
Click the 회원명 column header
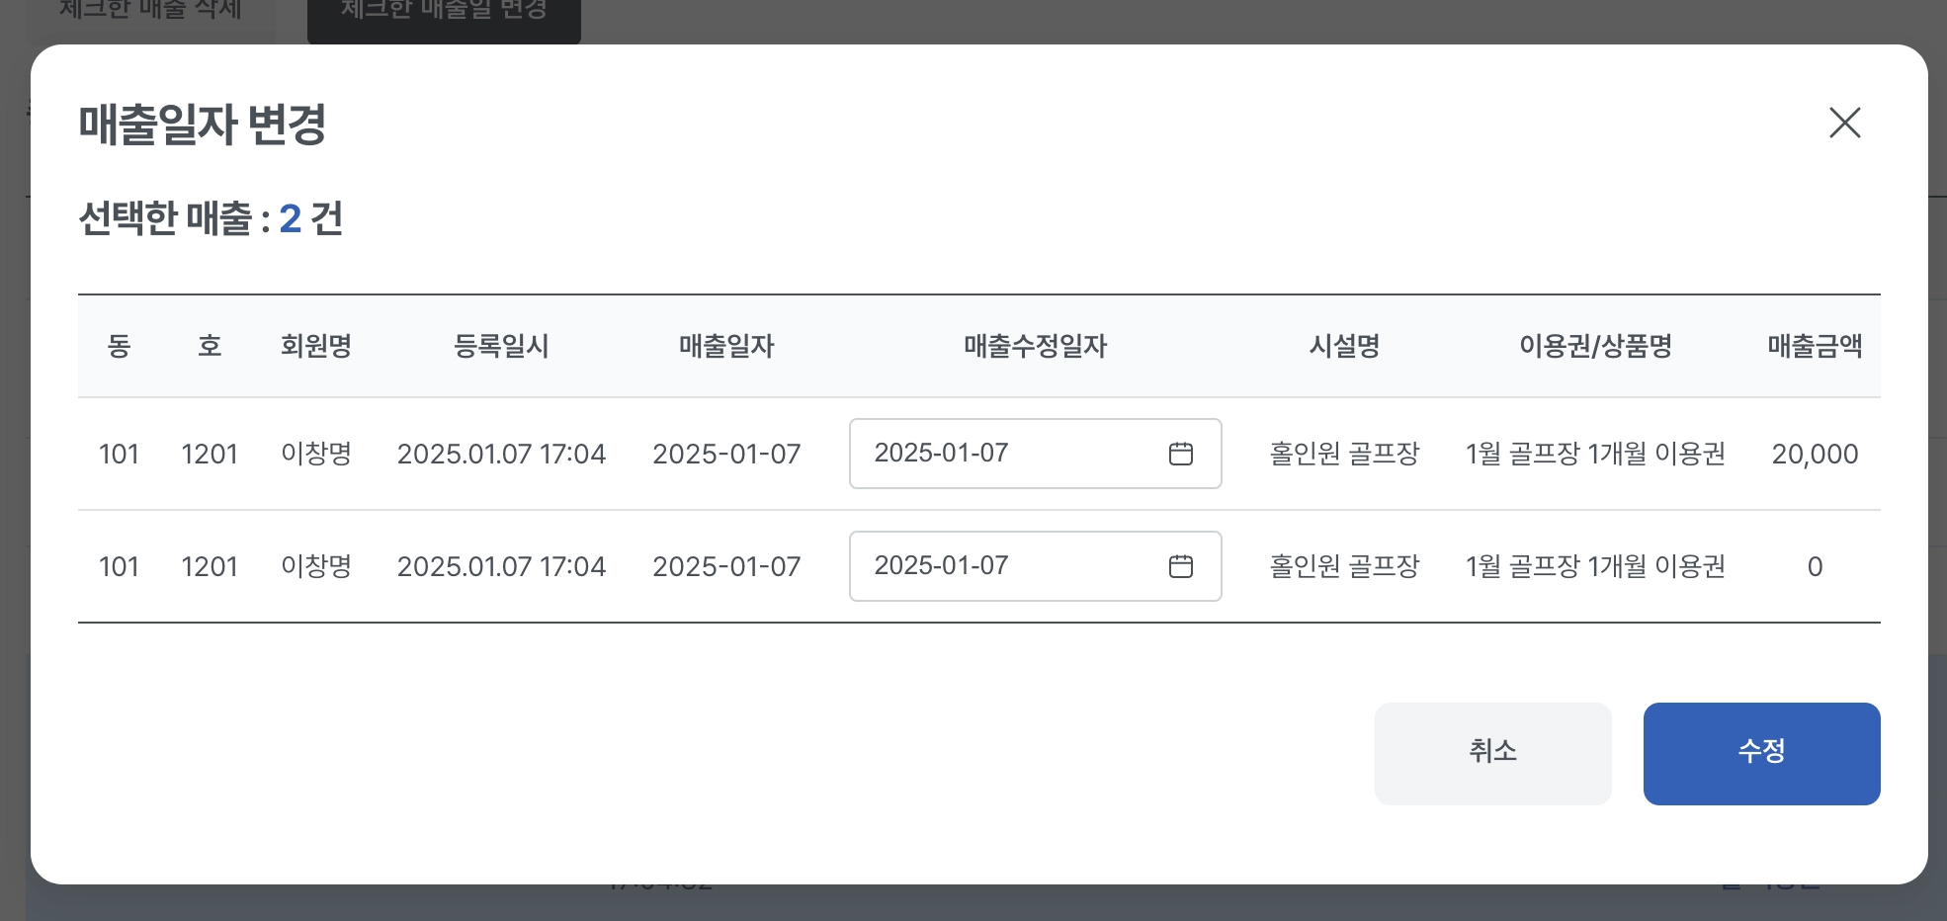[316, 346]
